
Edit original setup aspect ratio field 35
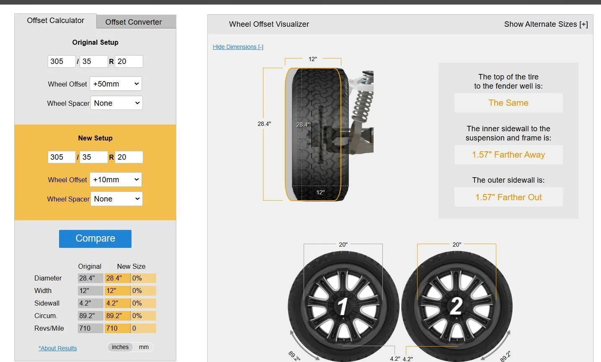point(94,61)
